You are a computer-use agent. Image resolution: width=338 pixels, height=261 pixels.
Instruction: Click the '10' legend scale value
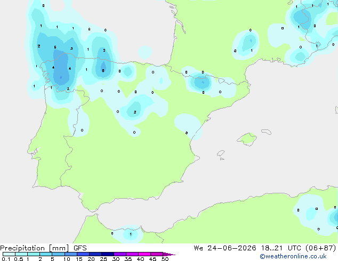pyautogui.click(x=67, y=259)
